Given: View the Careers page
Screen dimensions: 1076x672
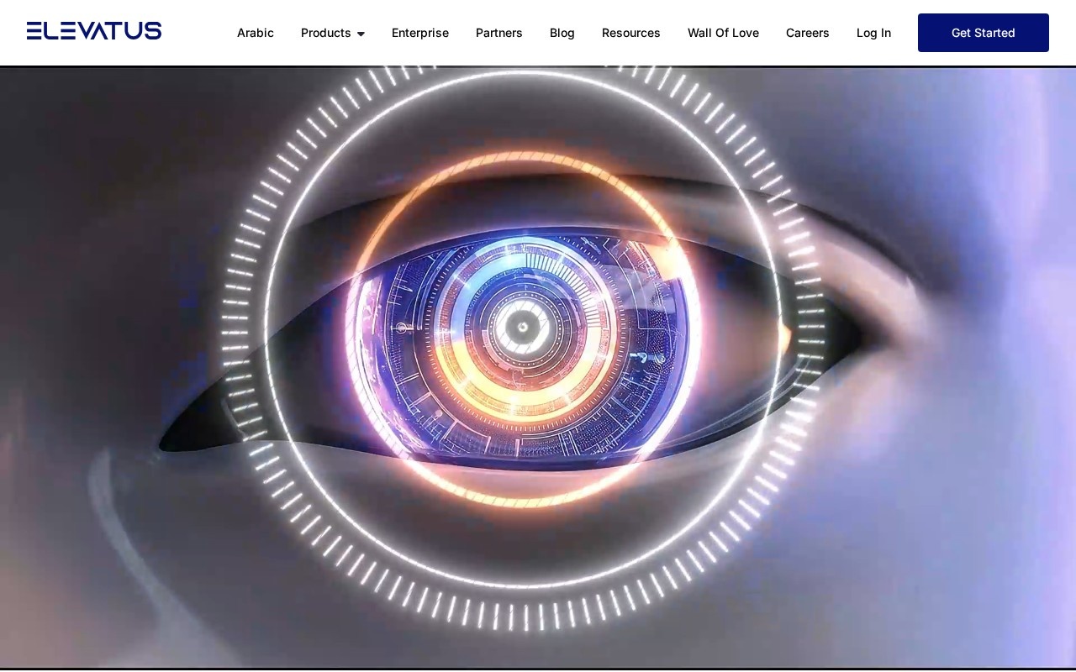Looking at the screenshot, I should pyautogui.click(x=808, y=33).
